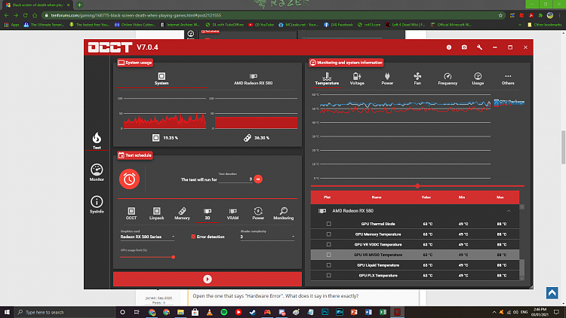The width and height of the screenshot is (566, 318).
Task: Plot the GPU Thermal Diode sensor
Action: [328, 224]
